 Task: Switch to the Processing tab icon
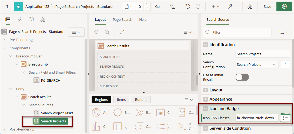click(x=31, y=19)
